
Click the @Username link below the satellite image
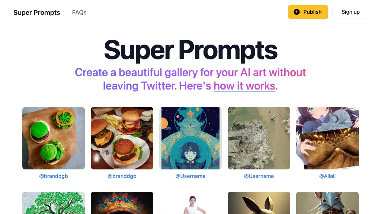coord(259,176)
